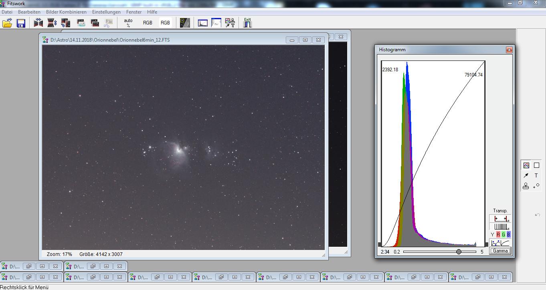Click the Größe: 4142 x 3007 text
Viewport: 546px width, 290px height.
click(x=101, y=254)
